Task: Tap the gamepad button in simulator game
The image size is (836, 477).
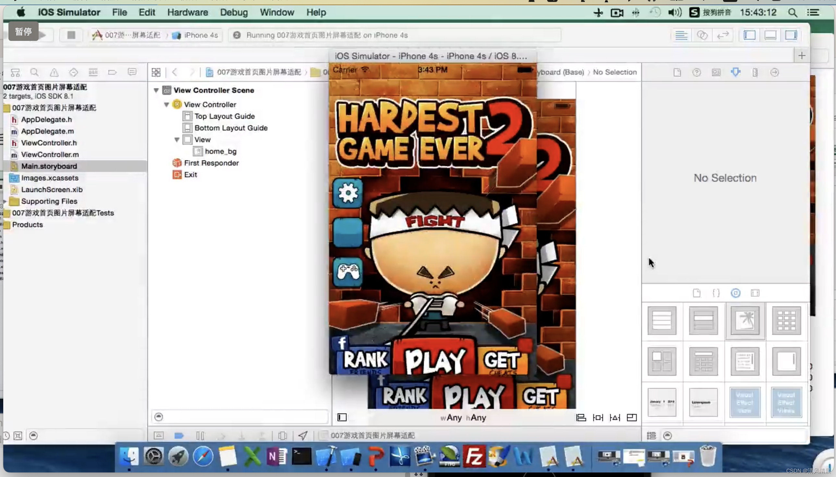Action: coord(348,272)
